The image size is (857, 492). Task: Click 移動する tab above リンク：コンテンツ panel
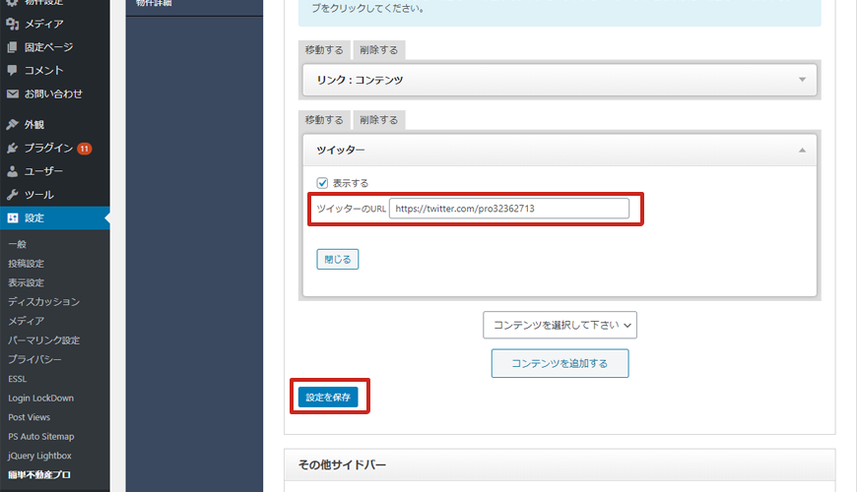324,49
